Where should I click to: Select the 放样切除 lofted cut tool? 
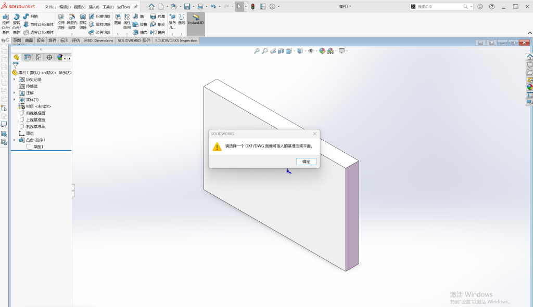coord(100,24)
